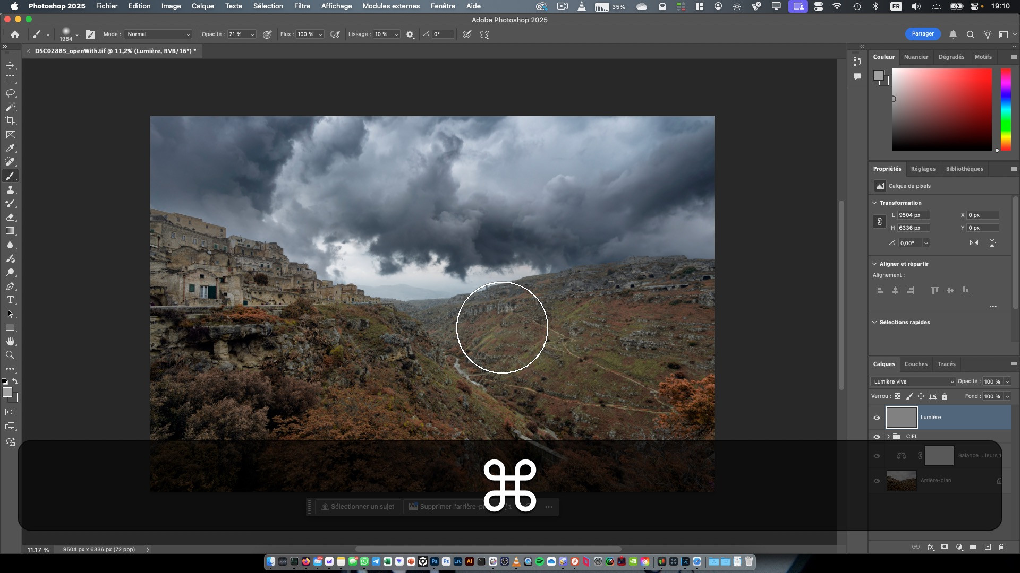Screen dimensions: 1020x573
Task: Select the Frame tool
Action: pyautogui.click(x=10, y=134)
